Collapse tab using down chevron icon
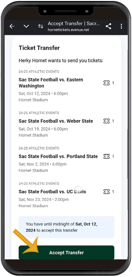Image resolution: width=132 pixels, height=277 pixels. coord(26,26)
